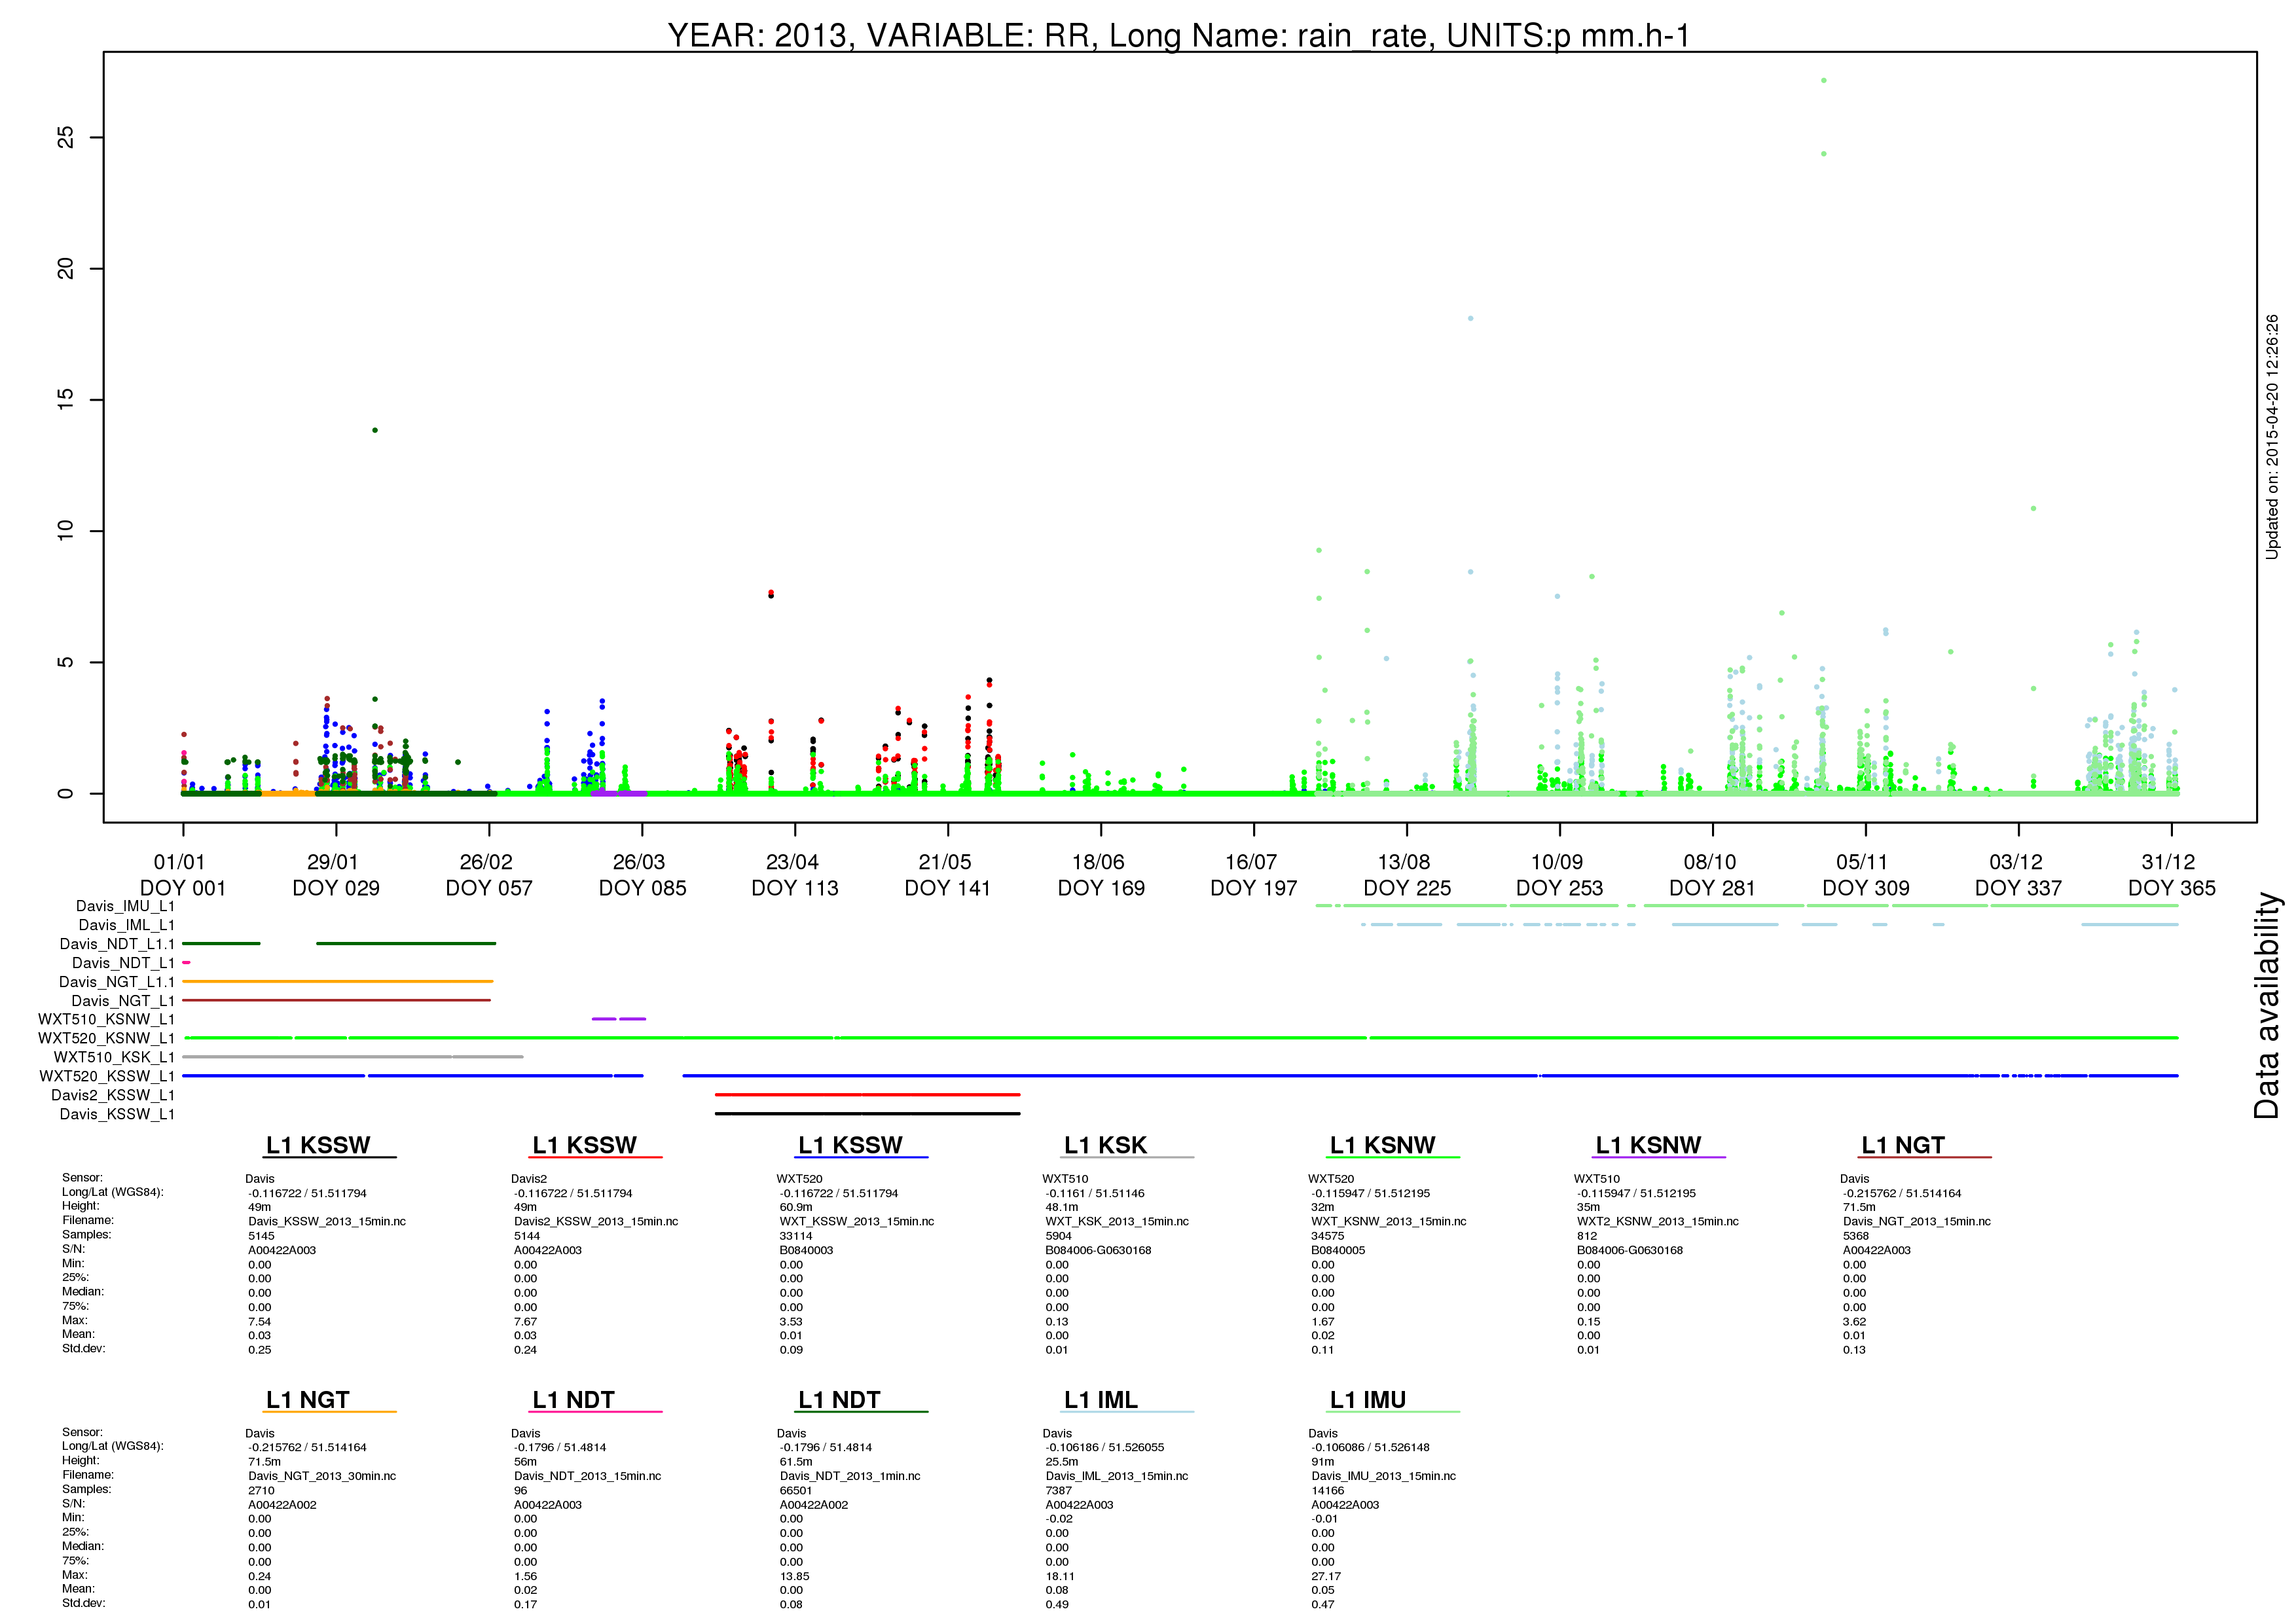The width and height of the screenshot is (2296, 1624).
Task: Click the dark green outlier point near 14
Action: coord(375,431)
